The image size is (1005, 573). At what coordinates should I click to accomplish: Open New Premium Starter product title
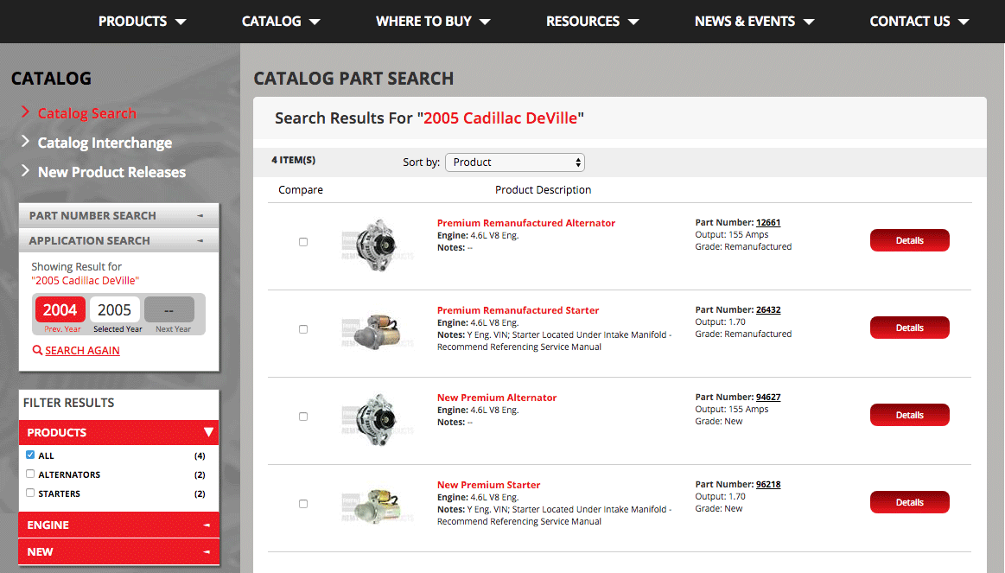click(x=488, y=485)
